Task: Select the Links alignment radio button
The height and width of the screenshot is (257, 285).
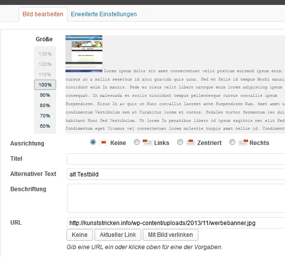Action: (x=137, y=142)
